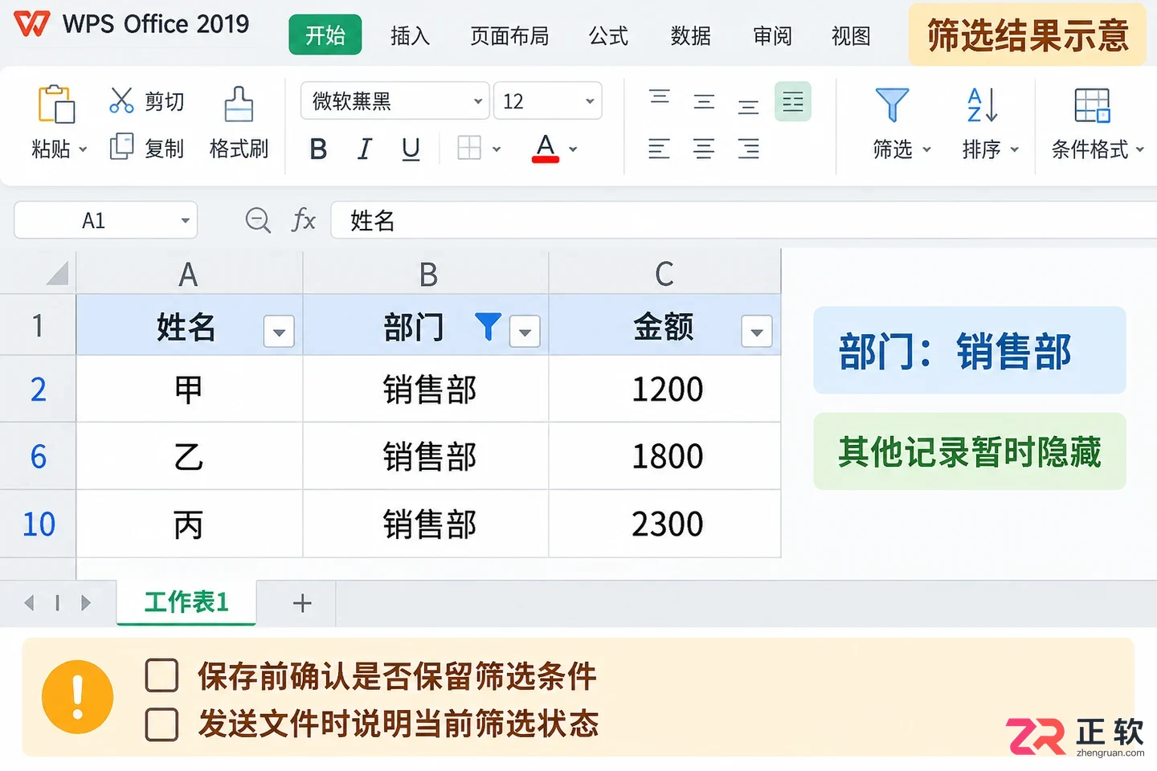Click the Filter funnel icon
1157x771 pixels.
892,104
